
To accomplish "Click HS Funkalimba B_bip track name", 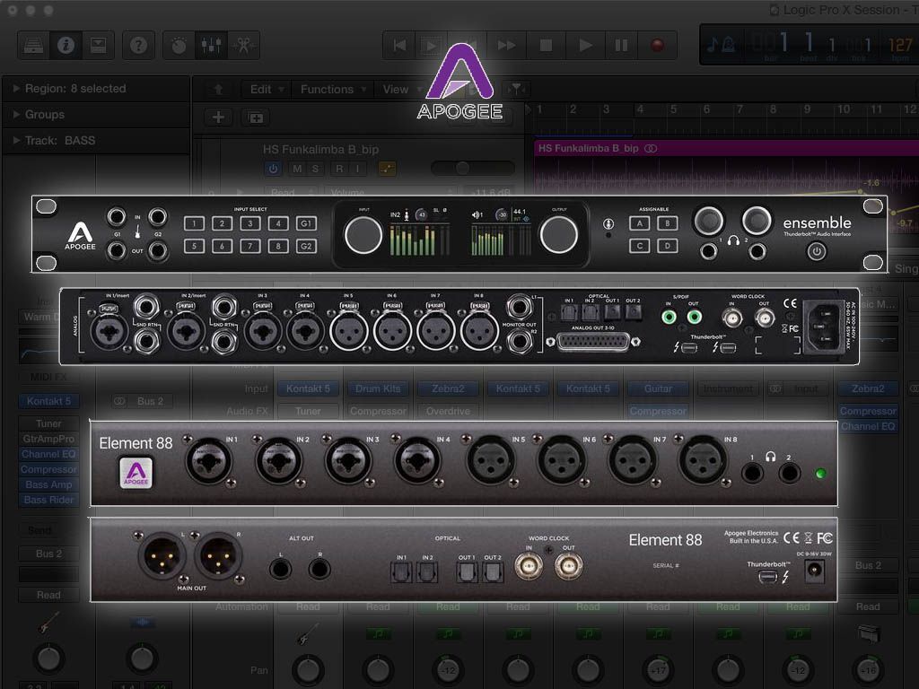I will pos(320,150).
